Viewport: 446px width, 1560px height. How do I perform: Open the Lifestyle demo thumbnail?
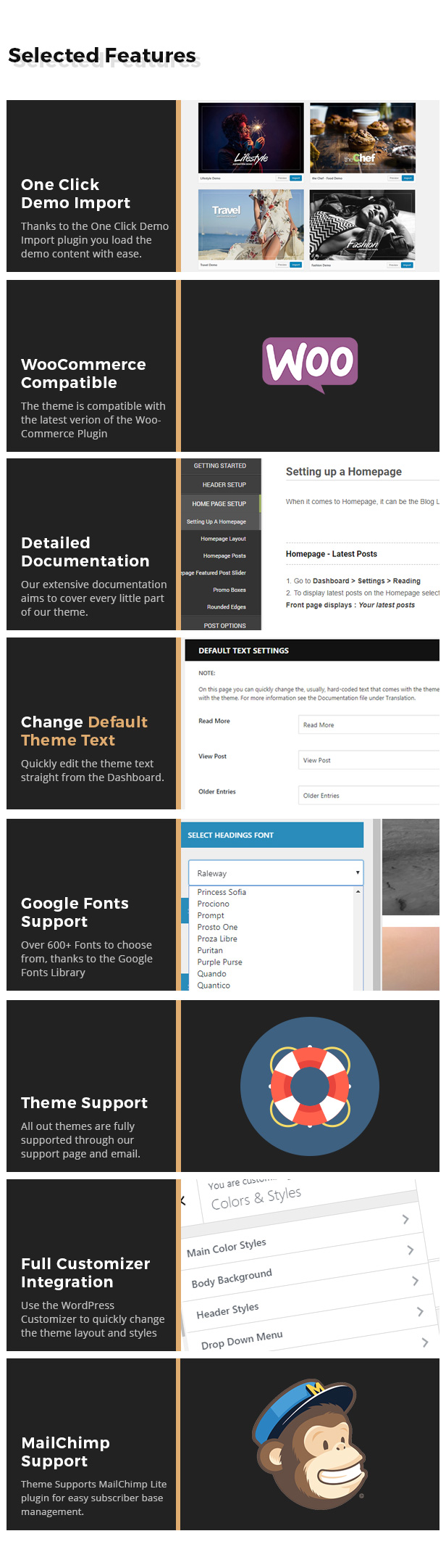click(251, 138)
